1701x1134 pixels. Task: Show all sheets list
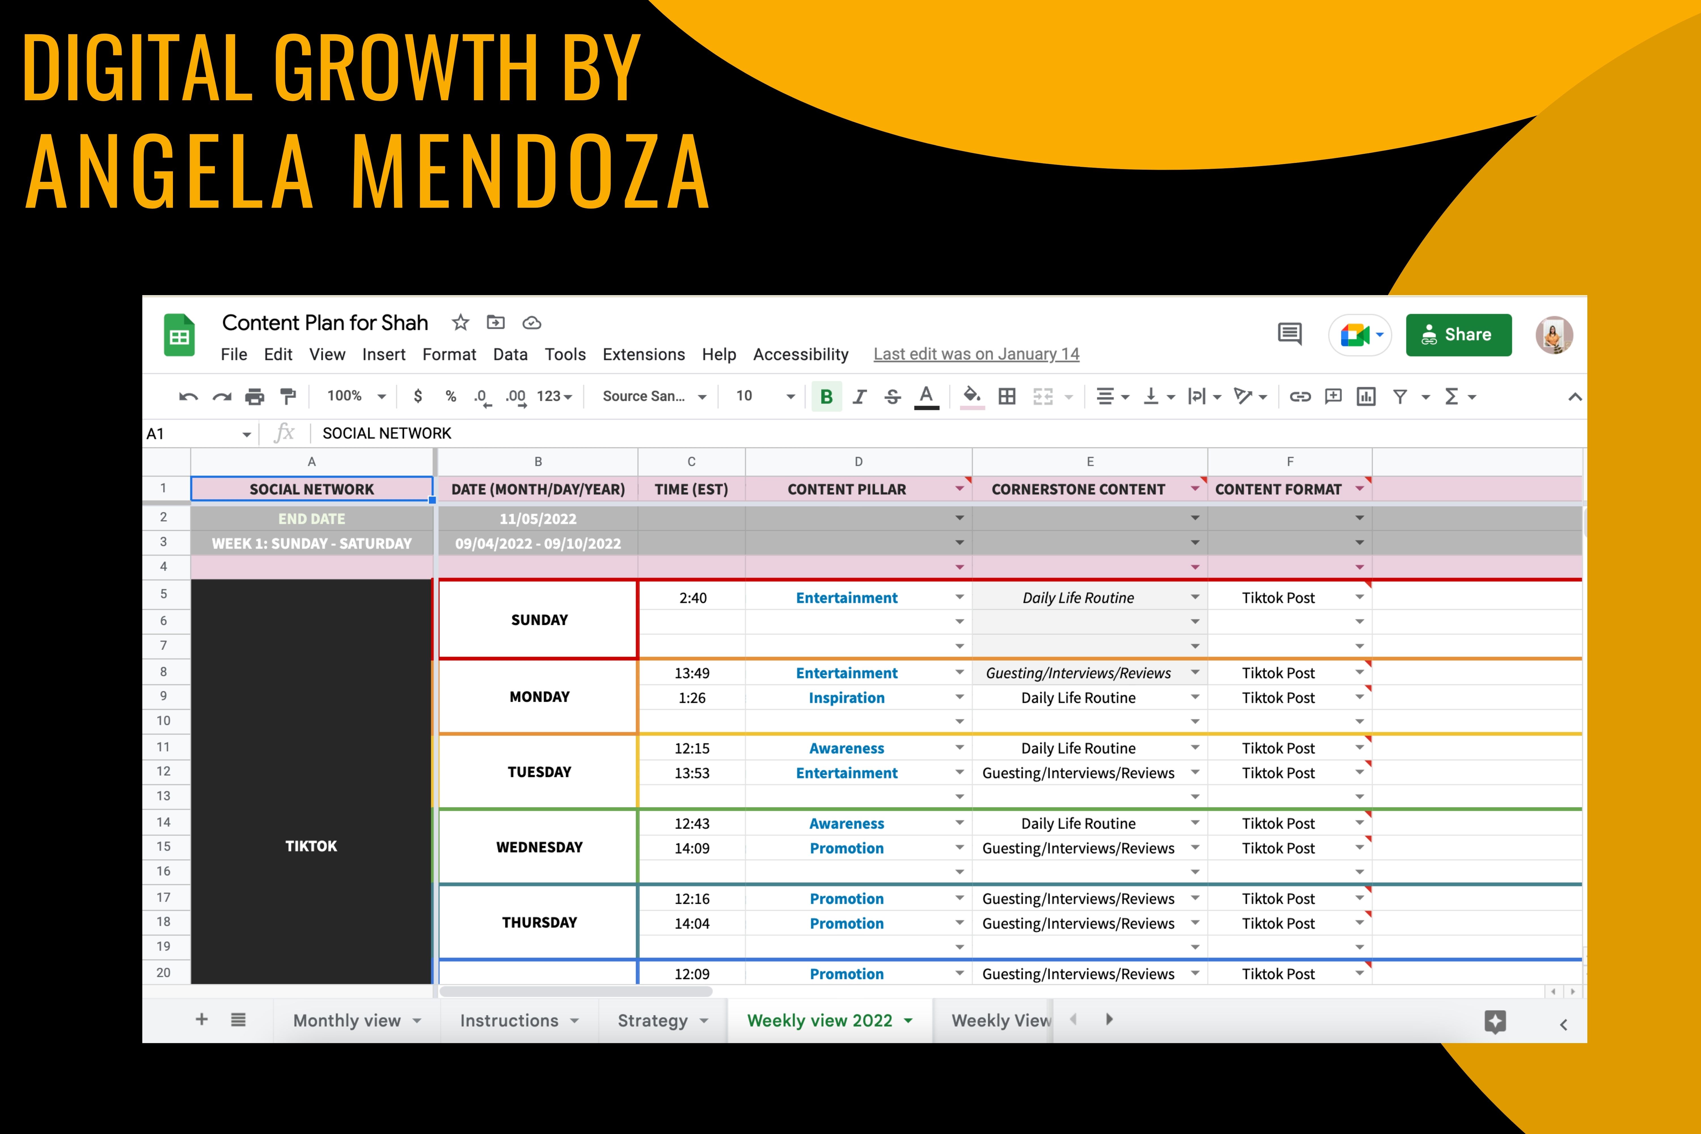[238, 1020]
